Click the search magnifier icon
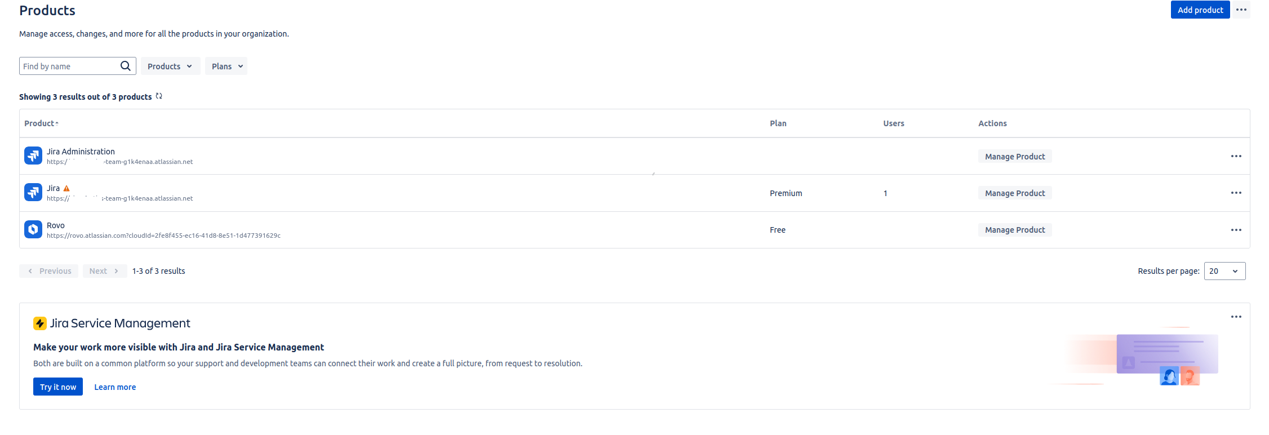 click(125, 66)
